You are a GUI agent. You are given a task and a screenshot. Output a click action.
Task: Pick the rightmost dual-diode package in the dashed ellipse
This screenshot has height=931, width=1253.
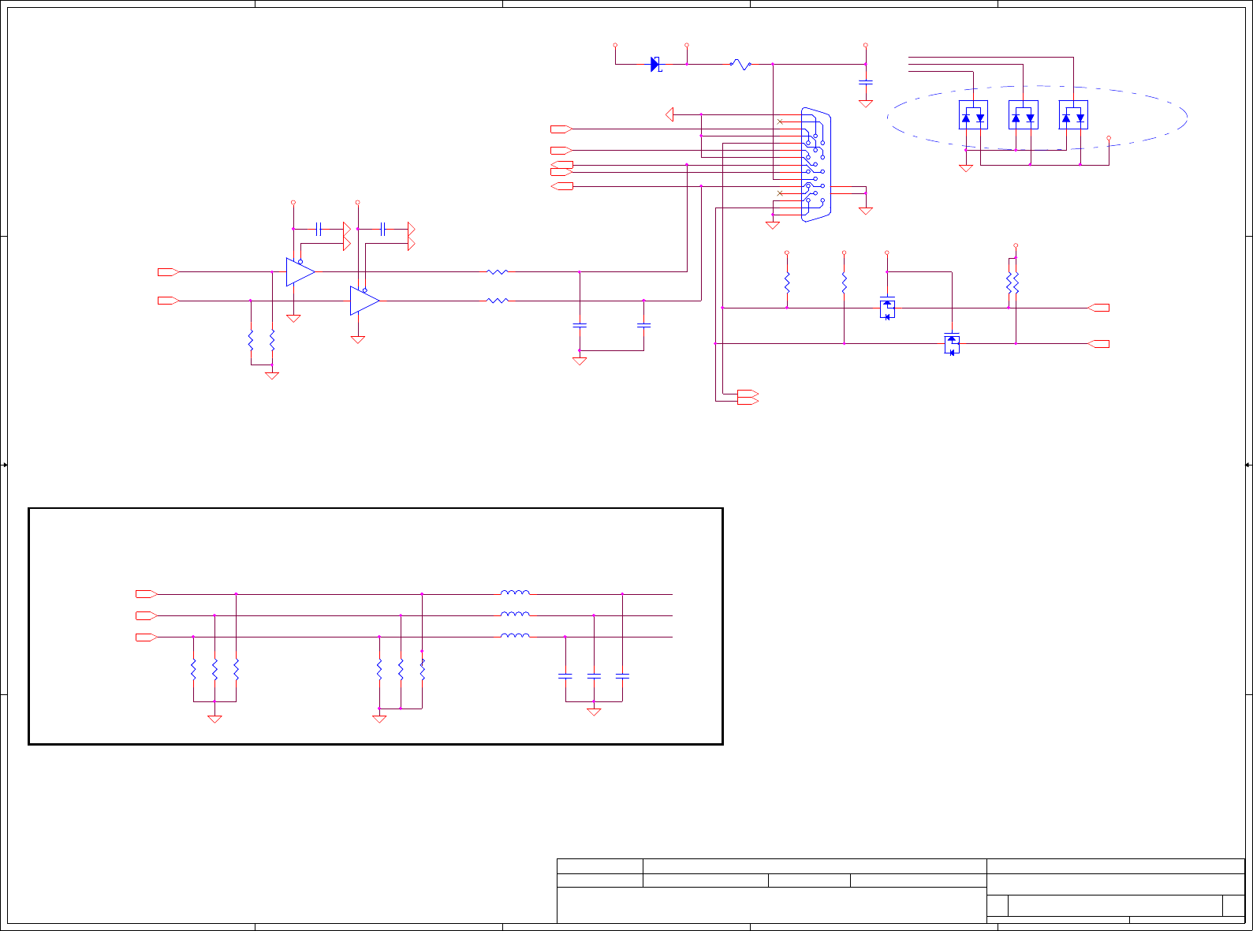(x=1073, y=115)
